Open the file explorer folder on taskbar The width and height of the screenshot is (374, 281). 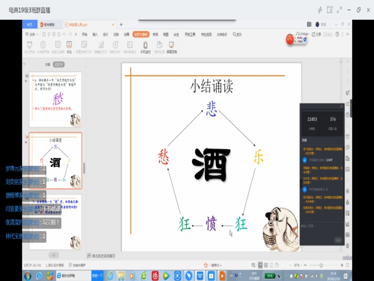[121, 276]
